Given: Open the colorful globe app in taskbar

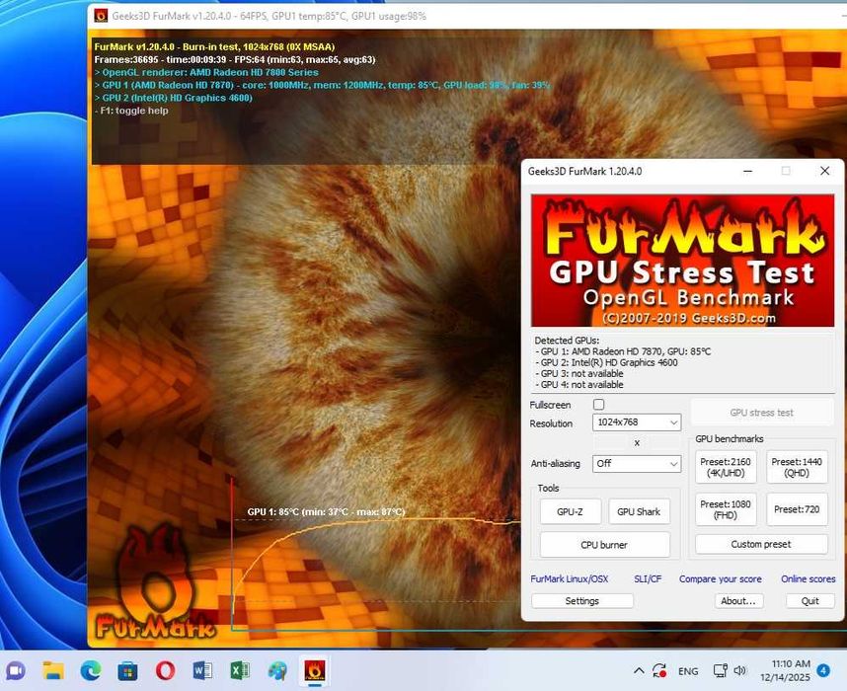Looking at the screenshot, I should point(277,671).
